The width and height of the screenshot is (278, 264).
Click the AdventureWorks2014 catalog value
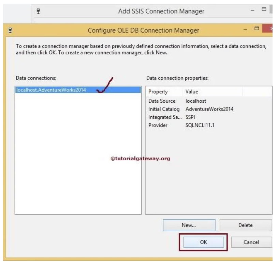point(209,109)
